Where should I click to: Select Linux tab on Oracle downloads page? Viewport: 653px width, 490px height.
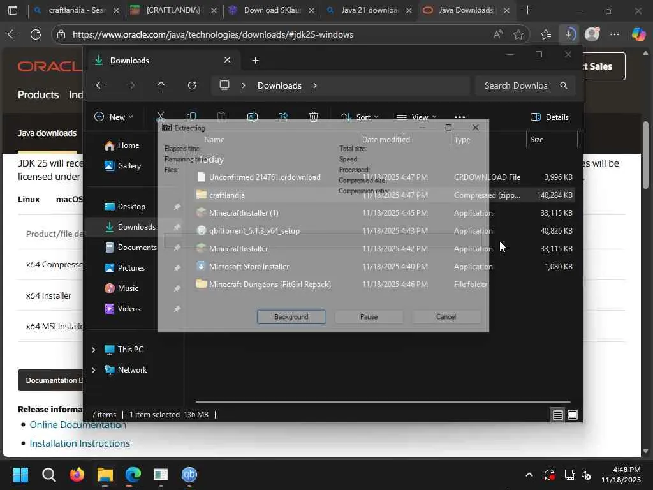pos(29,199)
